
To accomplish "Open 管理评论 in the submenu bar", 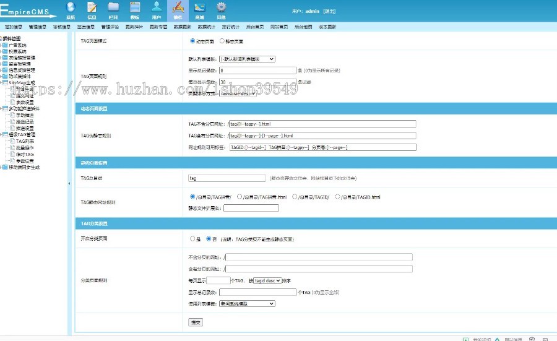I will coord(110,27).
